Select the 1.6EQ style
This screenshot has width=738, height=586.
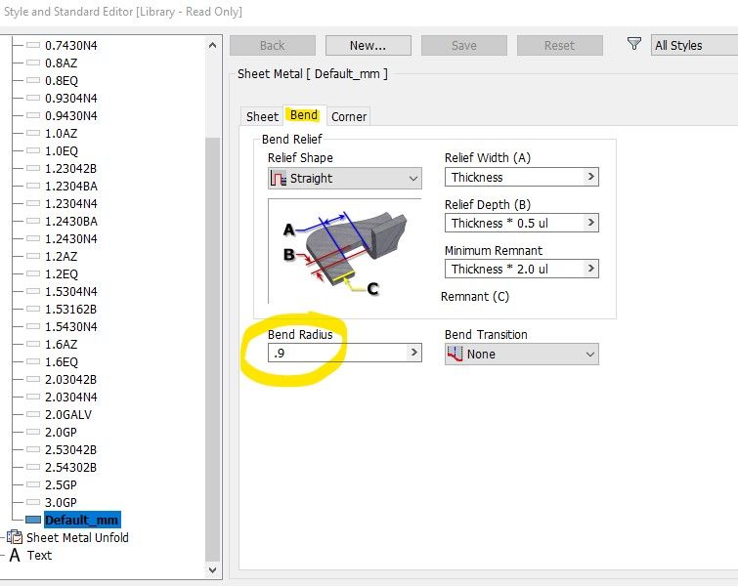click(62, 361)
